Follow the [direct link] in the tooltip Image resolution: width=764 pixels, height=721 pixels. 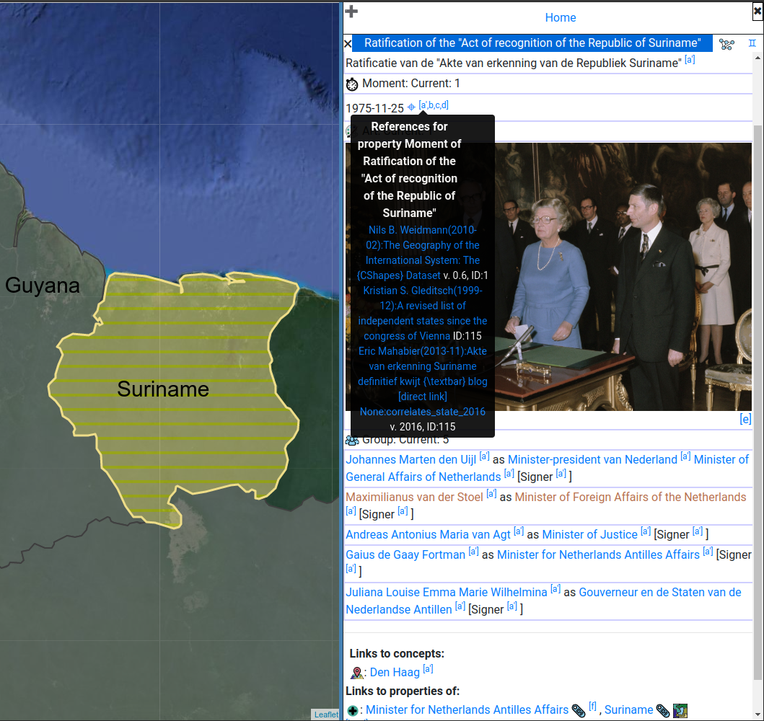(423, 397)
